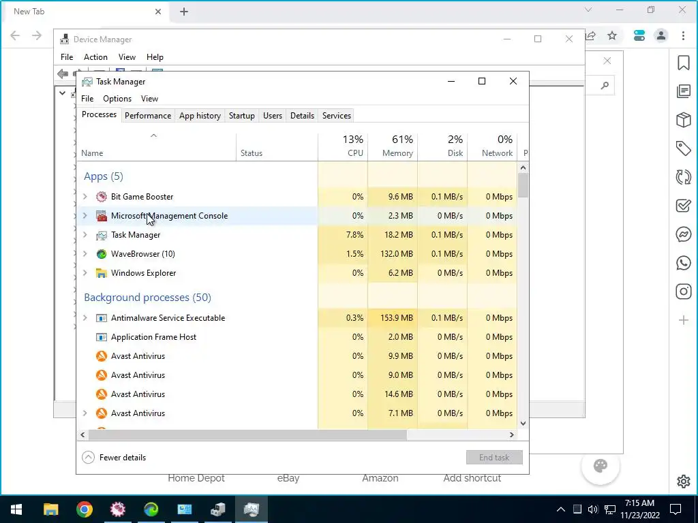Open Device Manager Help menu
Image resolution: width=698 pixels, height=523 pixels.
click(155, 57)
